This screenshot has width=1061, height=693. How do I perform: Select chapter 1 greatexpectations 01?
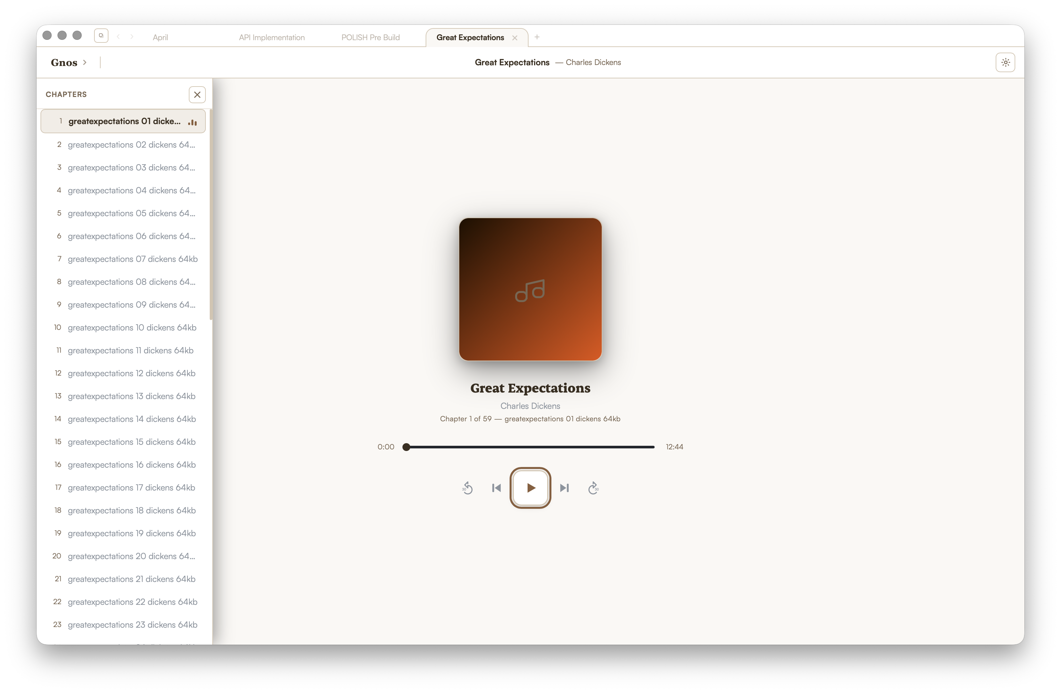123,121
